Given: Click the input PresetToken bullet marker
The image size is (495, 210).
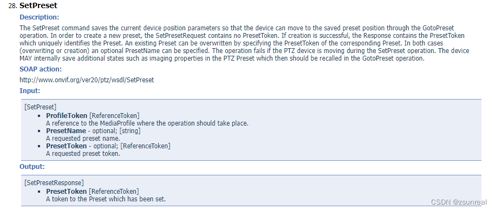Looking at the screenshot, I should point(39,146).
